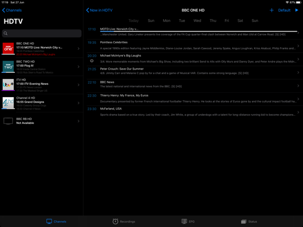Expand Michael McIntyre's Big Laughs chevron
This screenshot has width=303, height=227.
[x=298, y=59]
